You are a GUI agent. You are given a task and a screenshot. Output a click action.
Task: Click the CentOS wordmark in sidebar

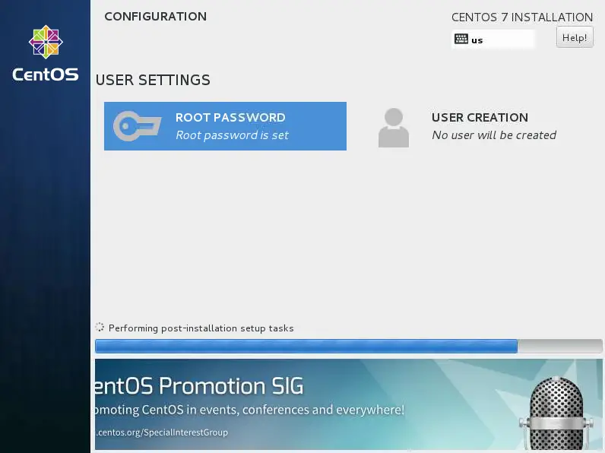45,74
